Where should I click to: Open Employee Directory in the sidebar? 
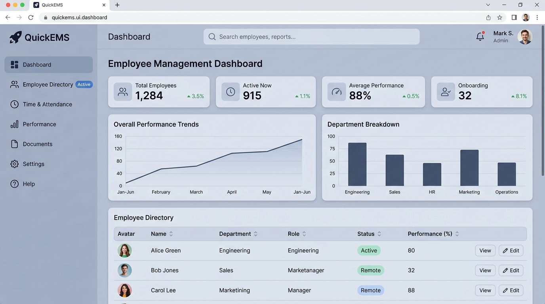[49, 84]
